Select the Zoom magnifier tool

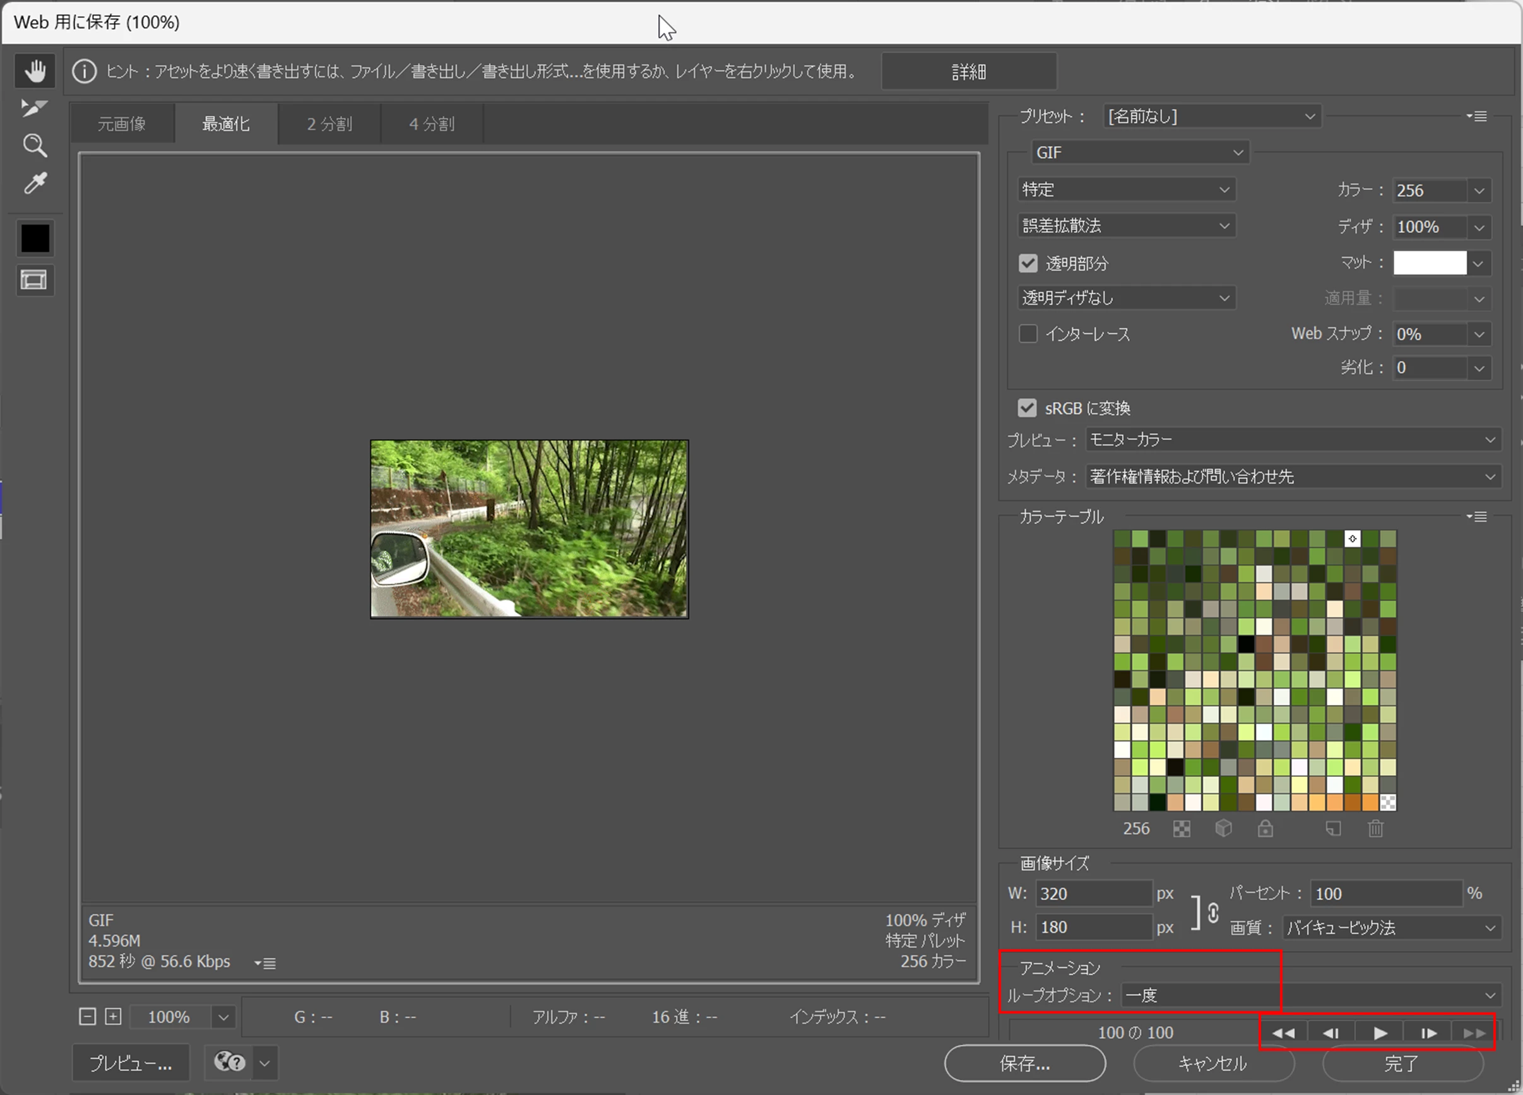pos(35,145)
